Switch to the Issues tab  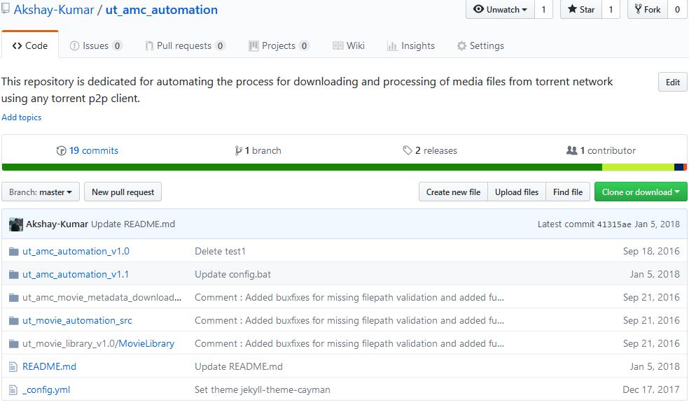pos(96,45)
